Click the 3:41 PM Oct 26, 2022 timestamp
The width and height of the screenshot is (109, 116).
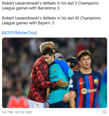(17, 112)
